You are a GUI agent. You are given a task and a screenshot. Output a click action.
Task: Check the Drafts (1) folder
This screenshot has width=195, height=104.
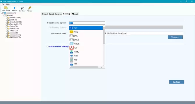tap(7, 20)
